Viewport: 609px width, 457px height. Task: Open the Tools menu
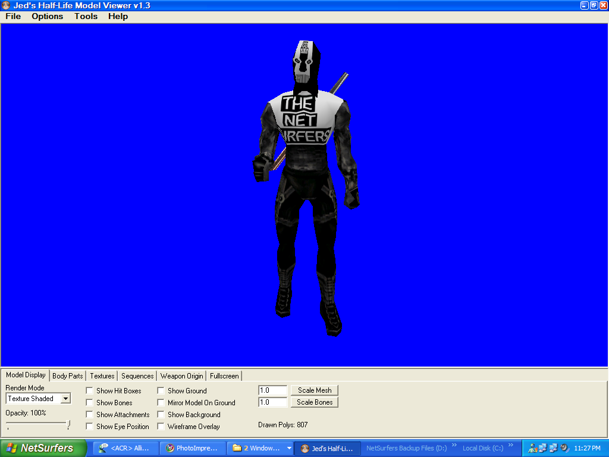pyautogui.click(x=86, y=16)
